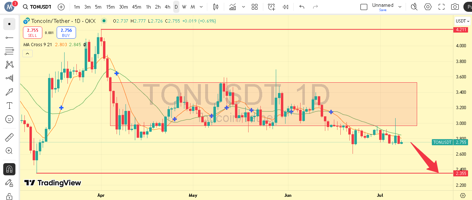
Task: Open chart settings hexagon icon
Action: pos(428,7)
